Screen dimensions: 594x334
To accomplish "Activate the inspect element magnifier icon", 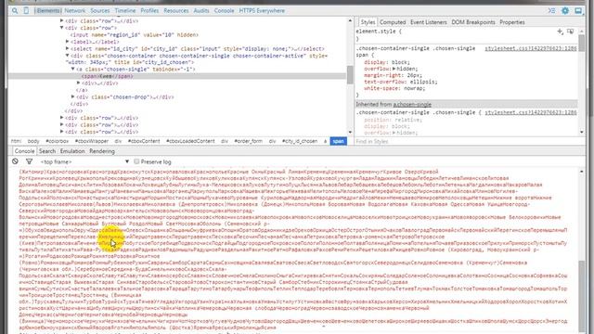I will (x=15, y=10).
